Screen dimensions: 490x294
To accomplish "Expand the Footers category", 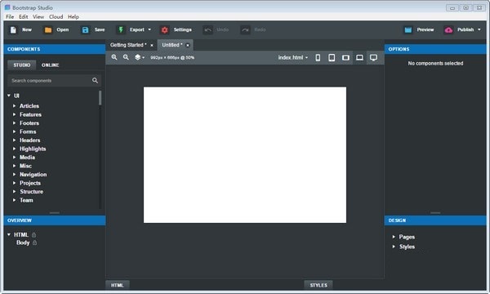I will click(14, 123).
